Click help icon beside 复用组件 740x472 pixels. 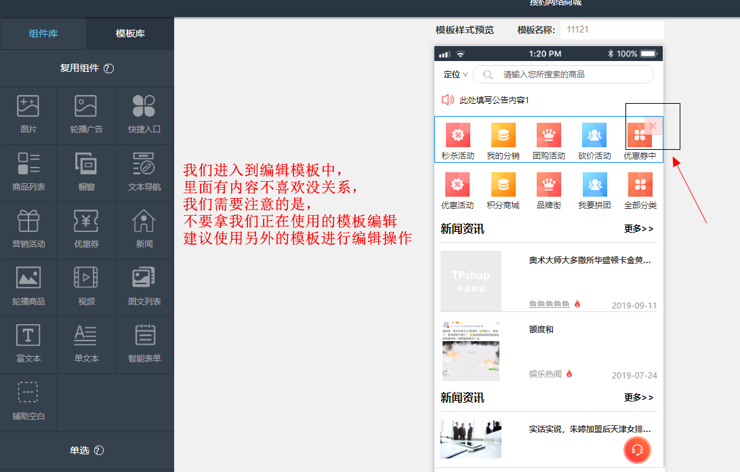pos(109,68)
